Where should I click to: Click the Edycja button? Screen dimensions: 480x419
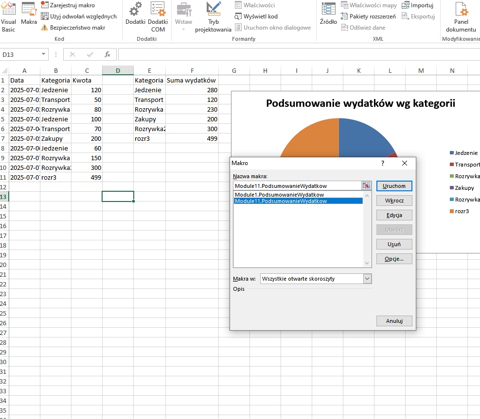[394, 215]
